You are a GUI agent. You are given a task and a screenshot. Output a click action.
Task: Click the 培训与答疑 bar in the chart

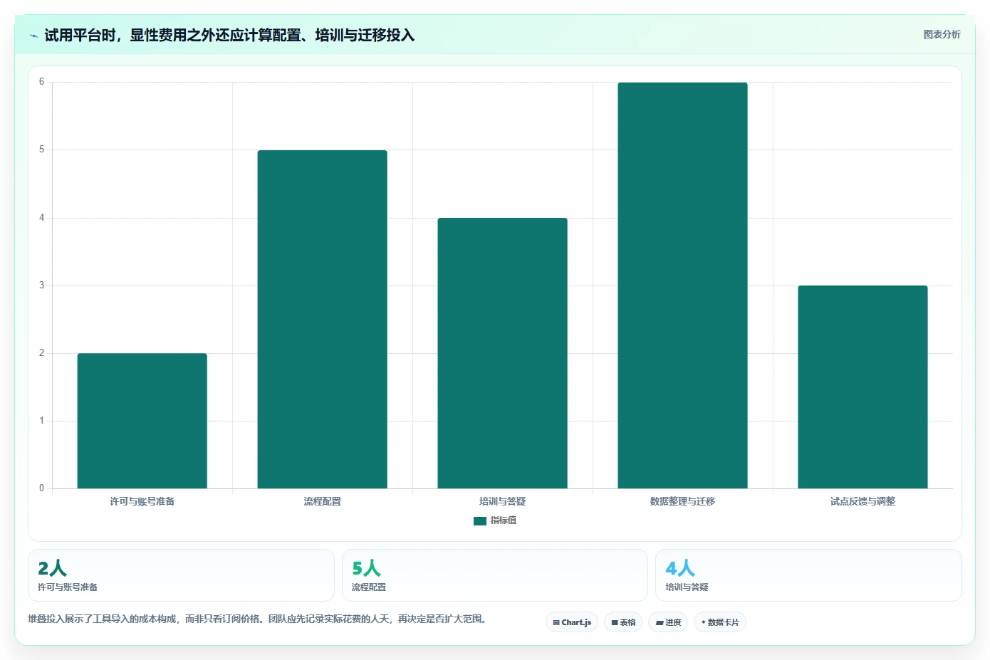[x=503, y=353]
